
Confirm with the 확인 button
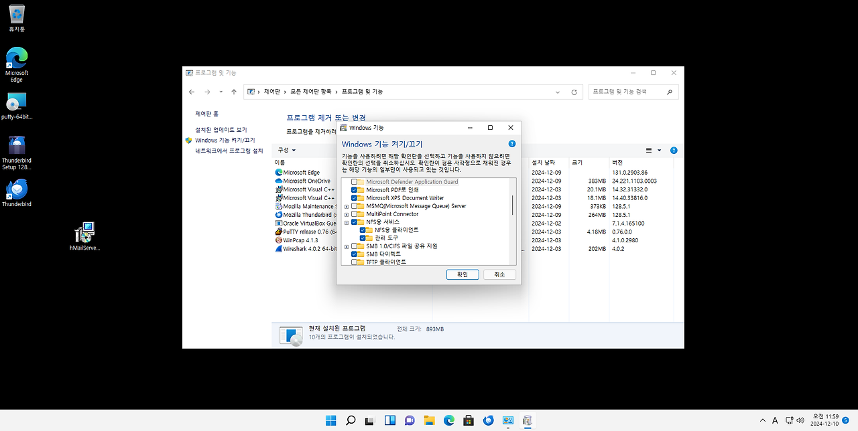[463, 274]
